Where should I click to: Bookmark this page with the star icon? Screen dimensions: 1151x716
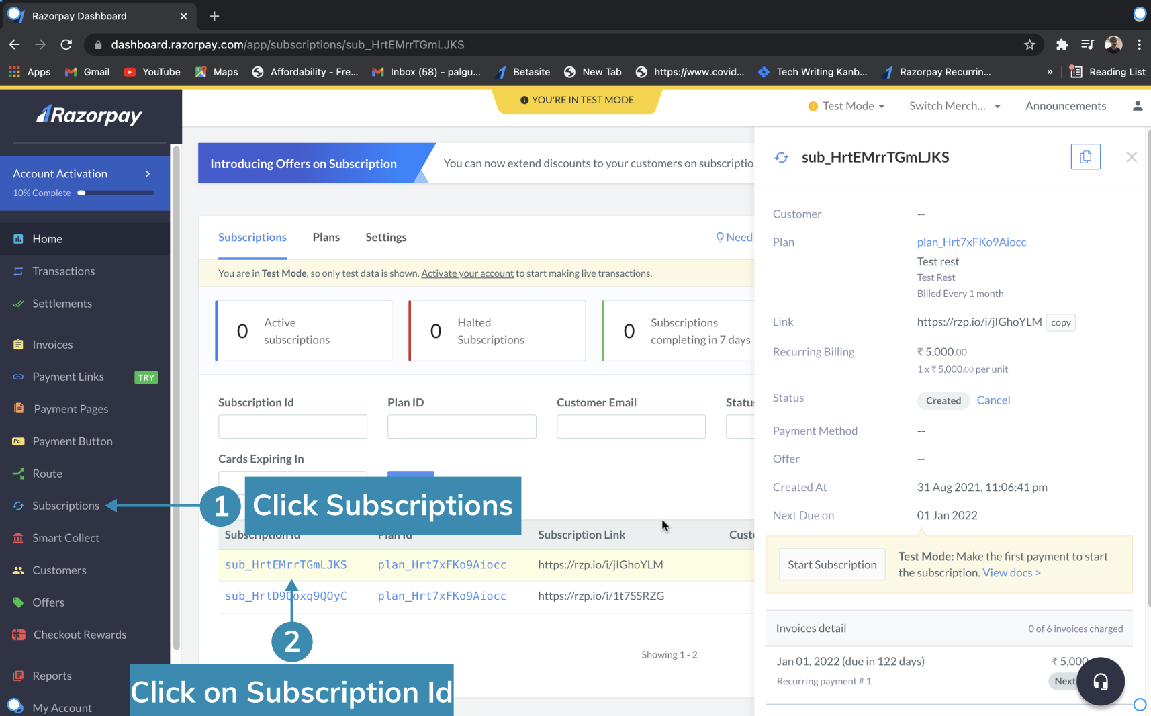(1029, 45)
